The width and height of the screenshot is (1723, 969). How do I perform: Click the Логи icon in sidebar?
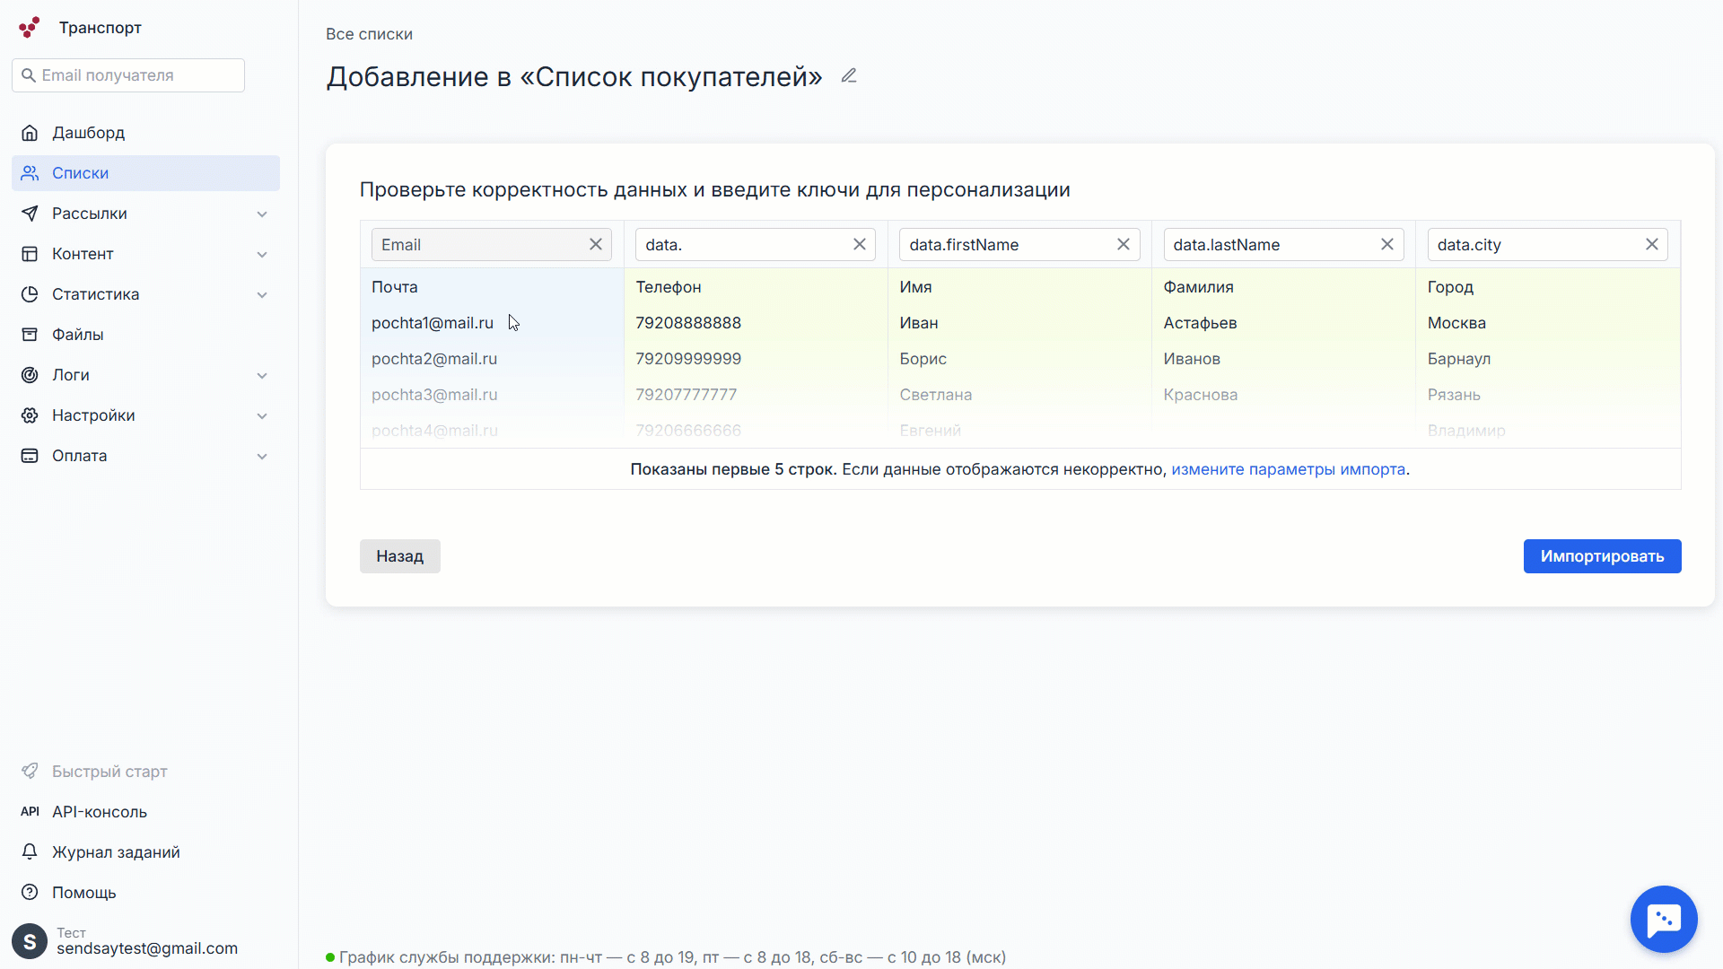coord(30,375)
